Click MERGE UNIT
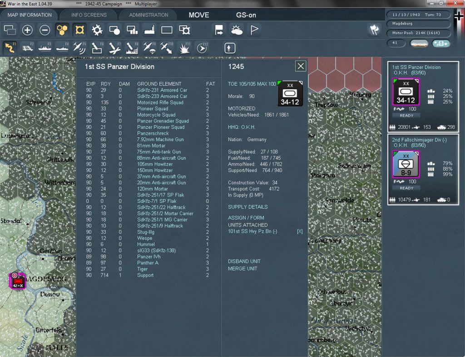This screenshot has height=357, width=465. pyautogui.click(x=242, y=269)
